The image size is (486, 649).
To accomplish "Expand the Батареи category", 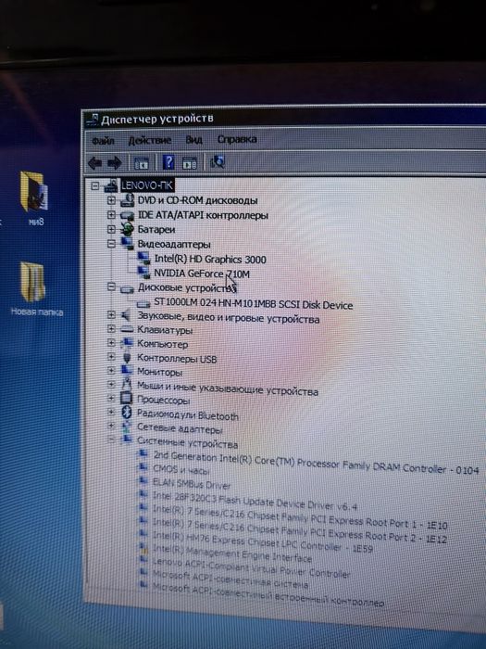I will [x=111, y=229].
